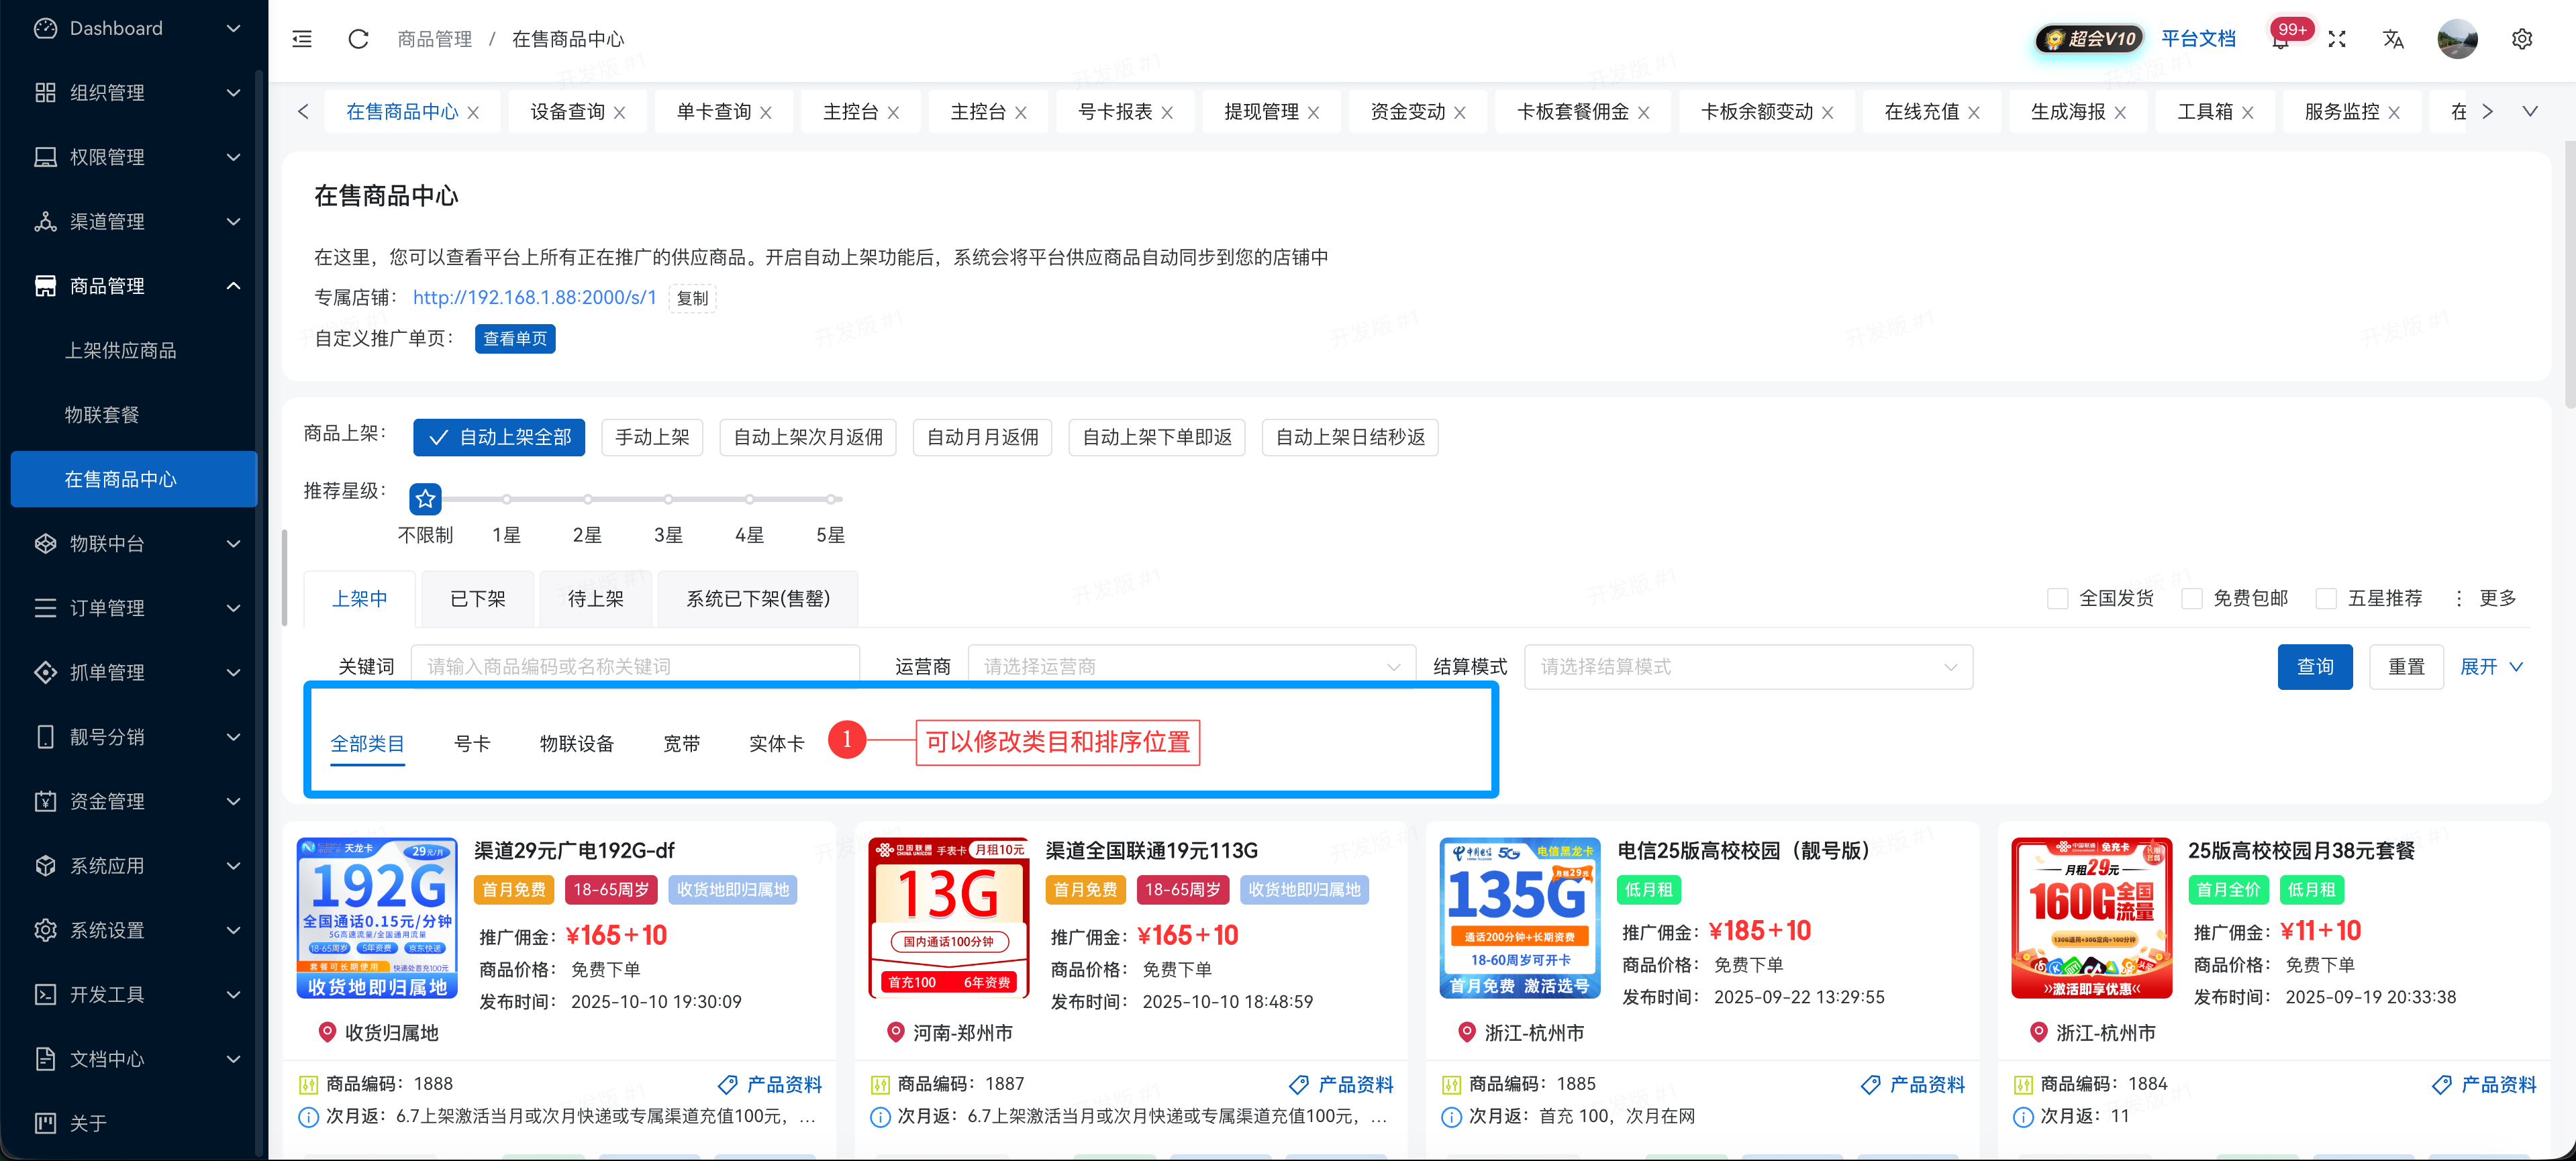Switch to the 已下架 tab

(x=477, y=598)
